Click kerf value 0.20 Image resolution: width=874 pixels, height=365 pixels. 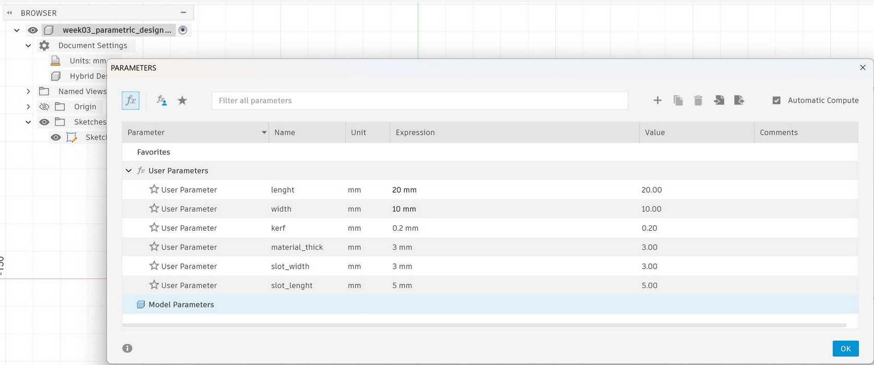coord(649,228)
